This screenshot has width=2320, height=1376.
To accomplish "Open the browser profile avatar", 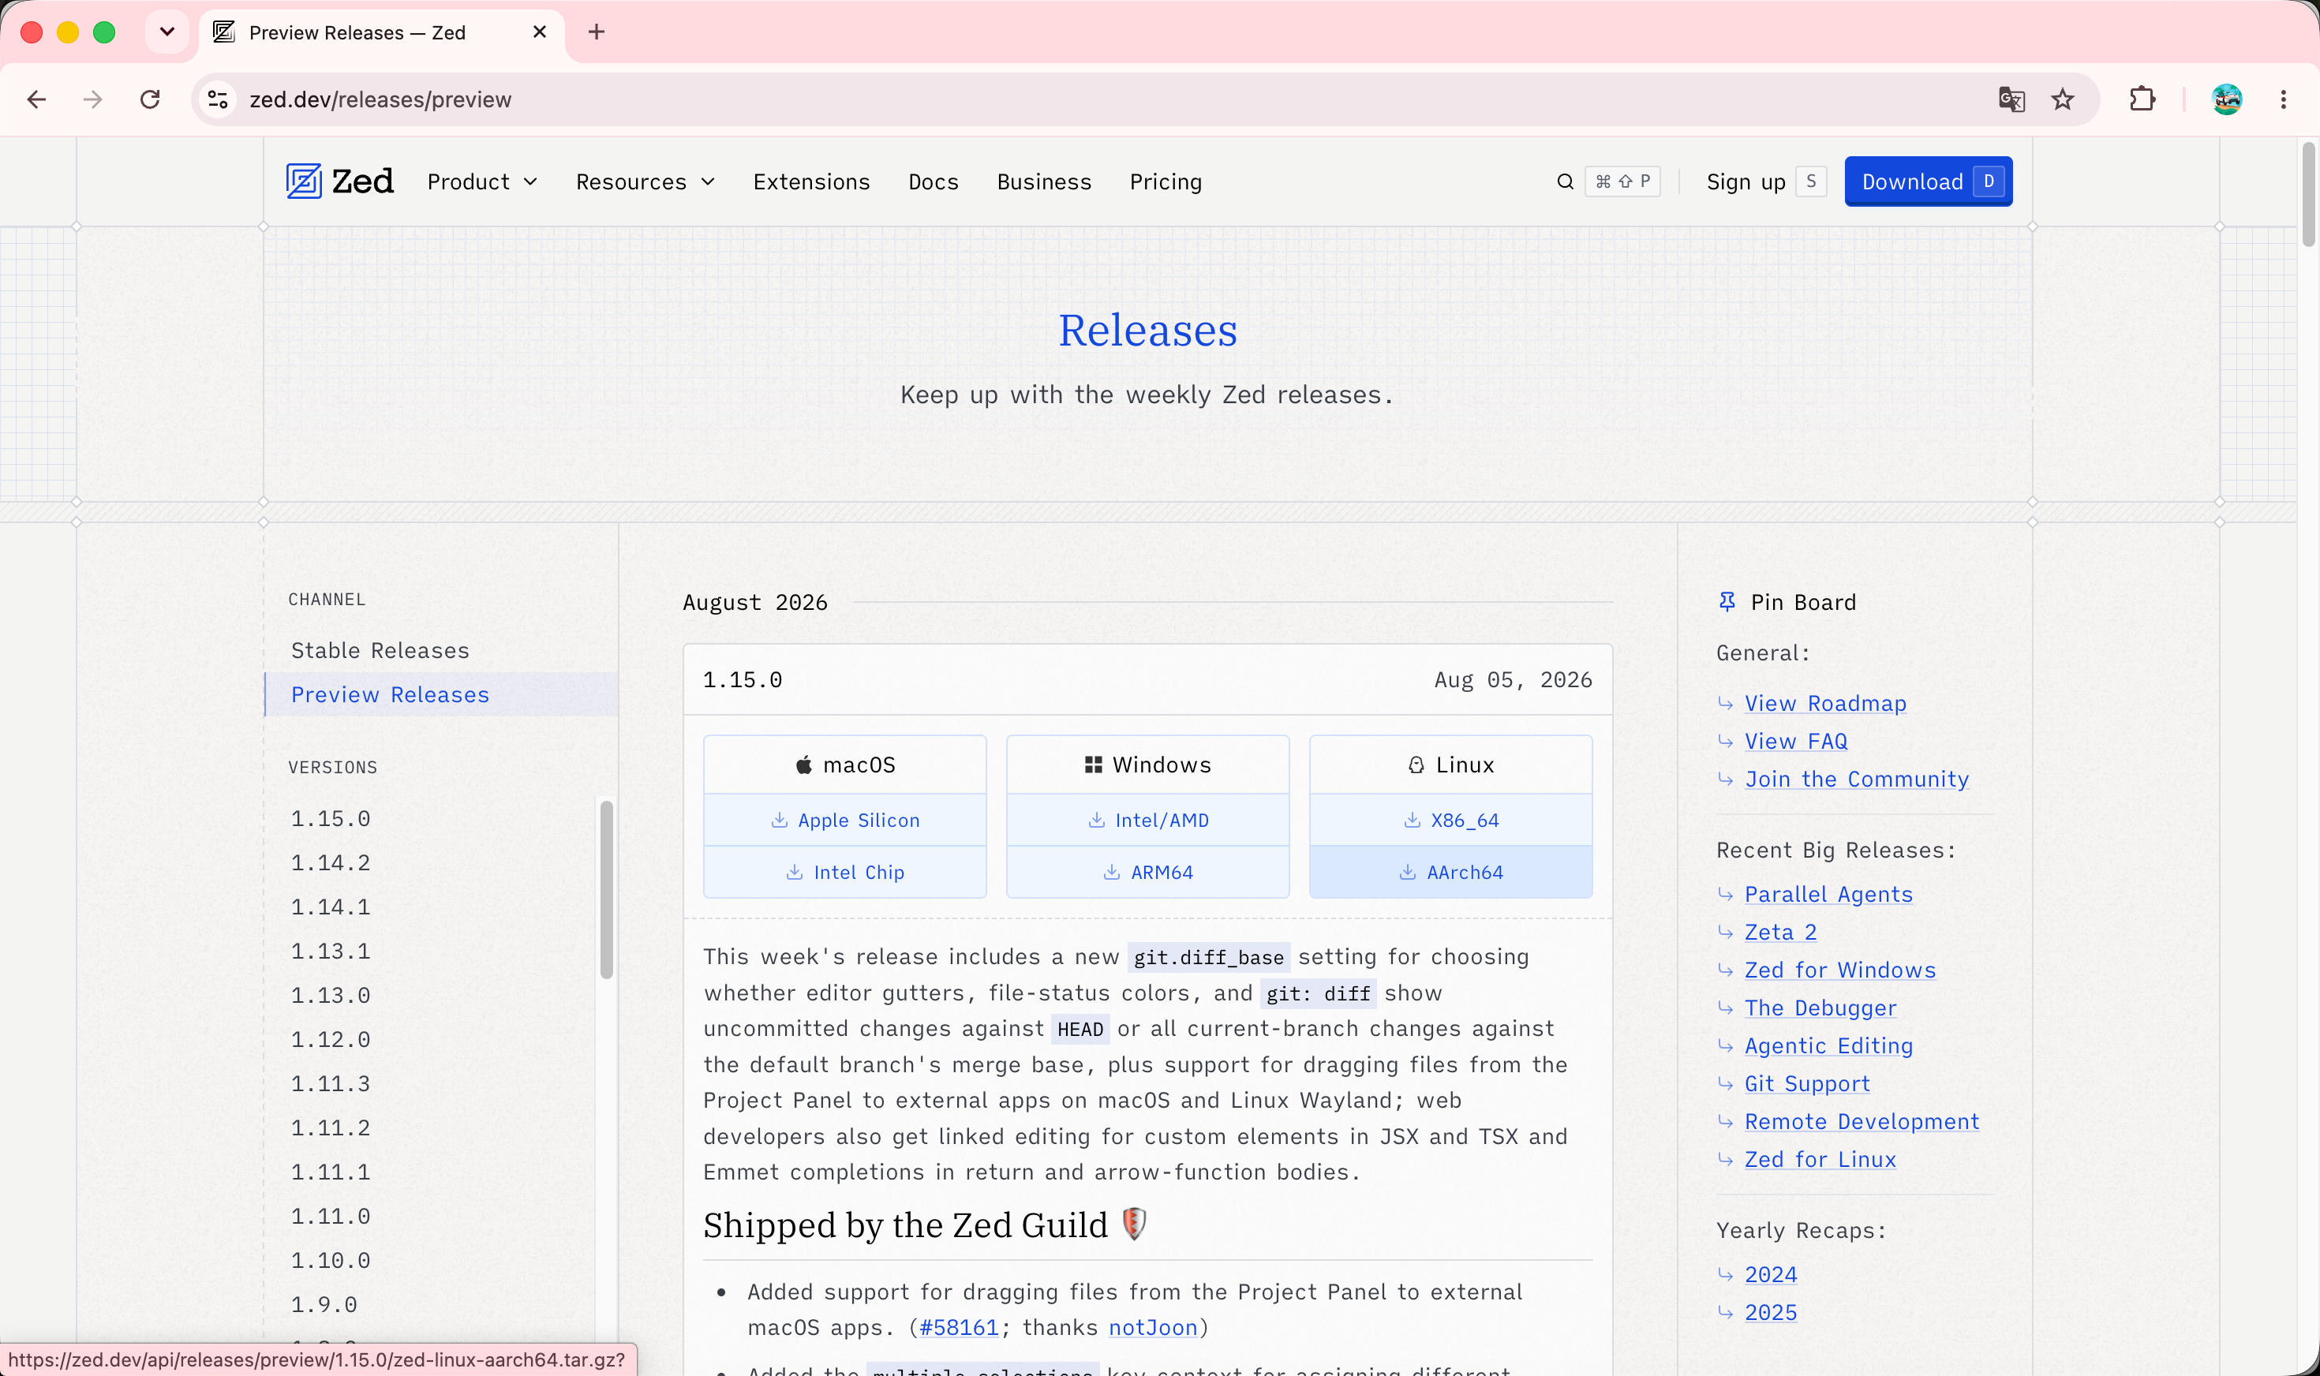I will (2226, 99).
